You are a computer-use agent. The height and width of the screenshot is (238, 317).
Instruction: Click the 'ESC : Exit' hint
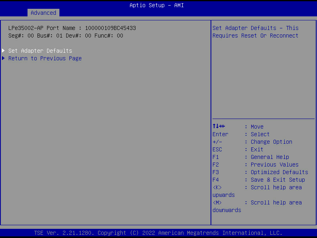[238, 149]
